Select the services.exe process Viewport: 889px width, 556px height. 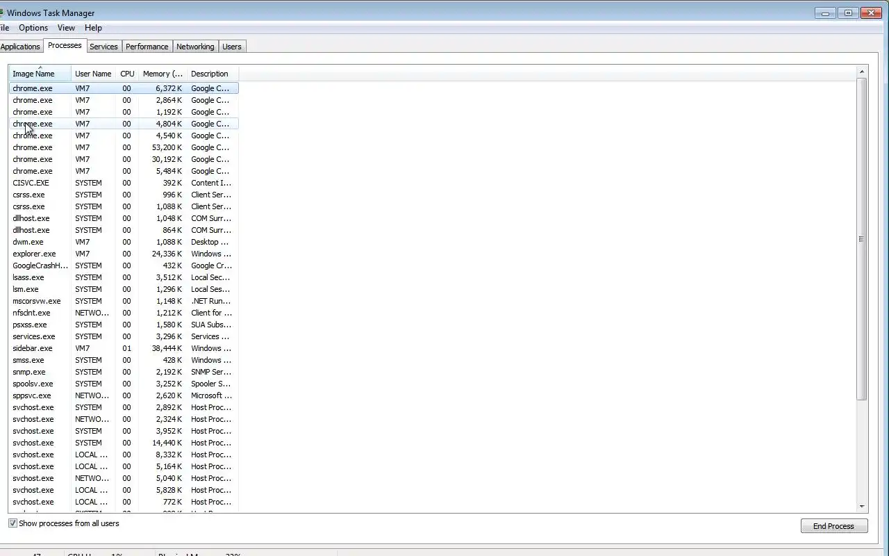tap(124, 336)
